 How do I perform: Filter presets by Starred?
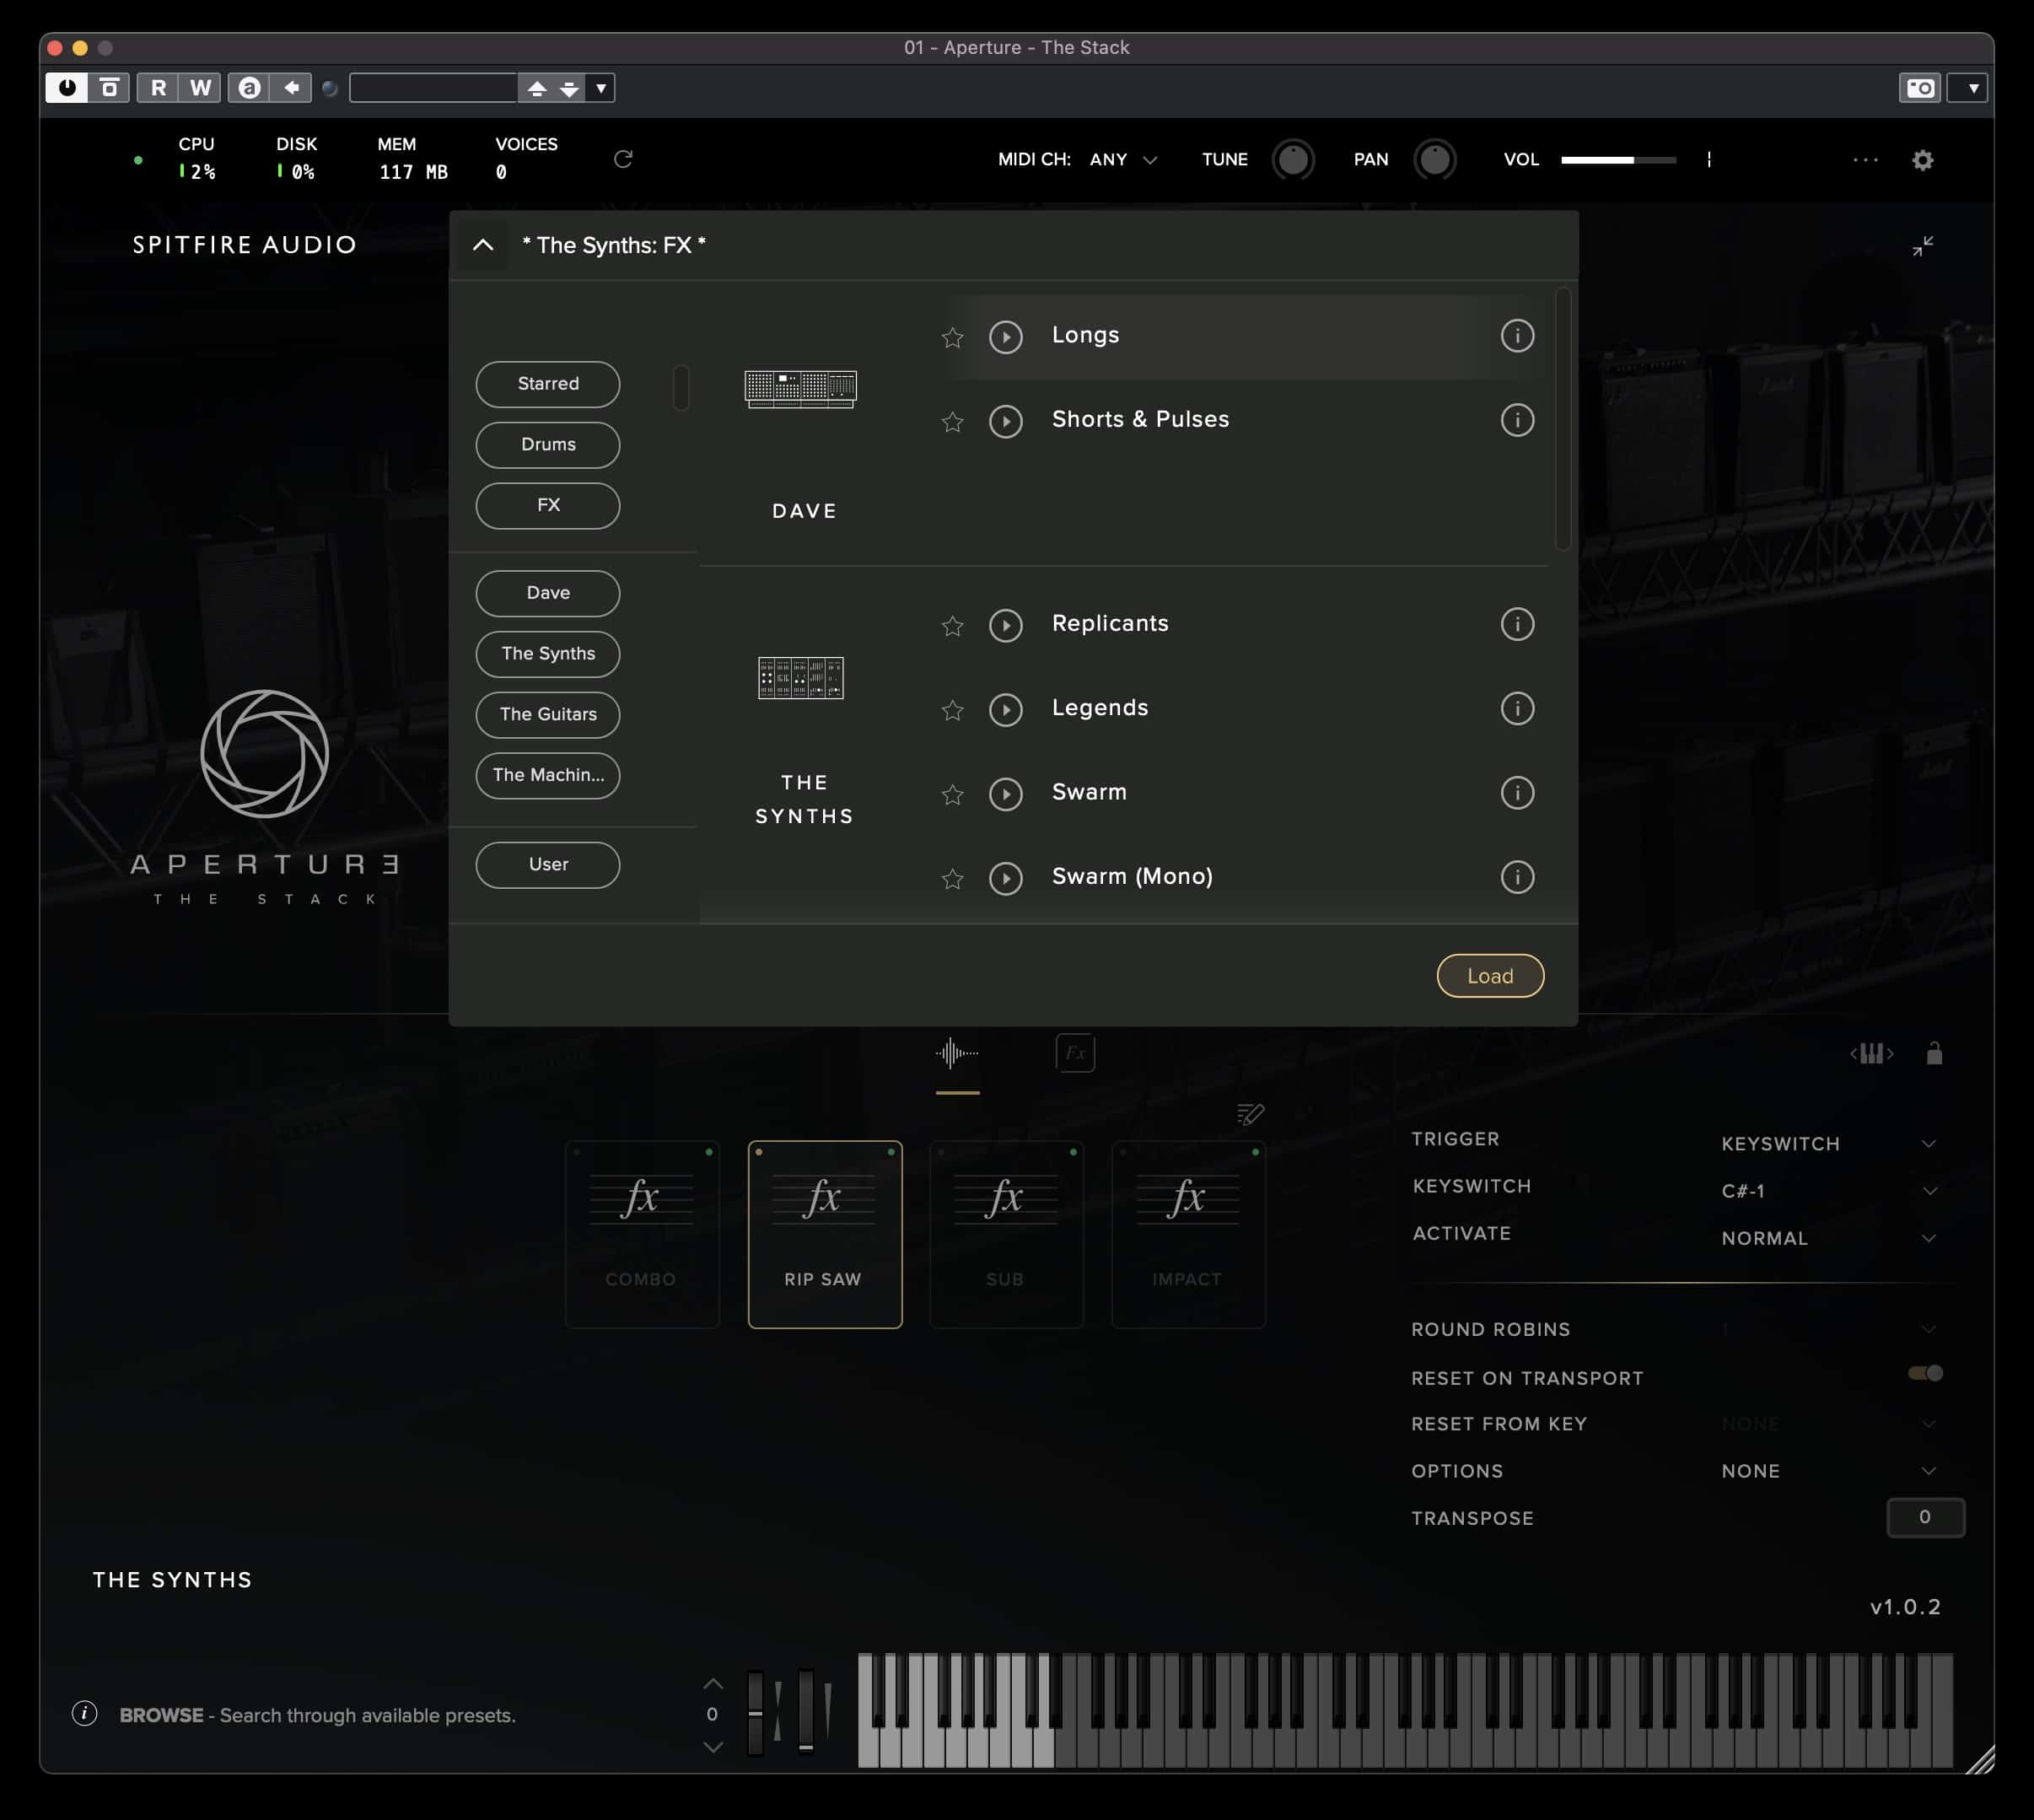coord(548,384)
